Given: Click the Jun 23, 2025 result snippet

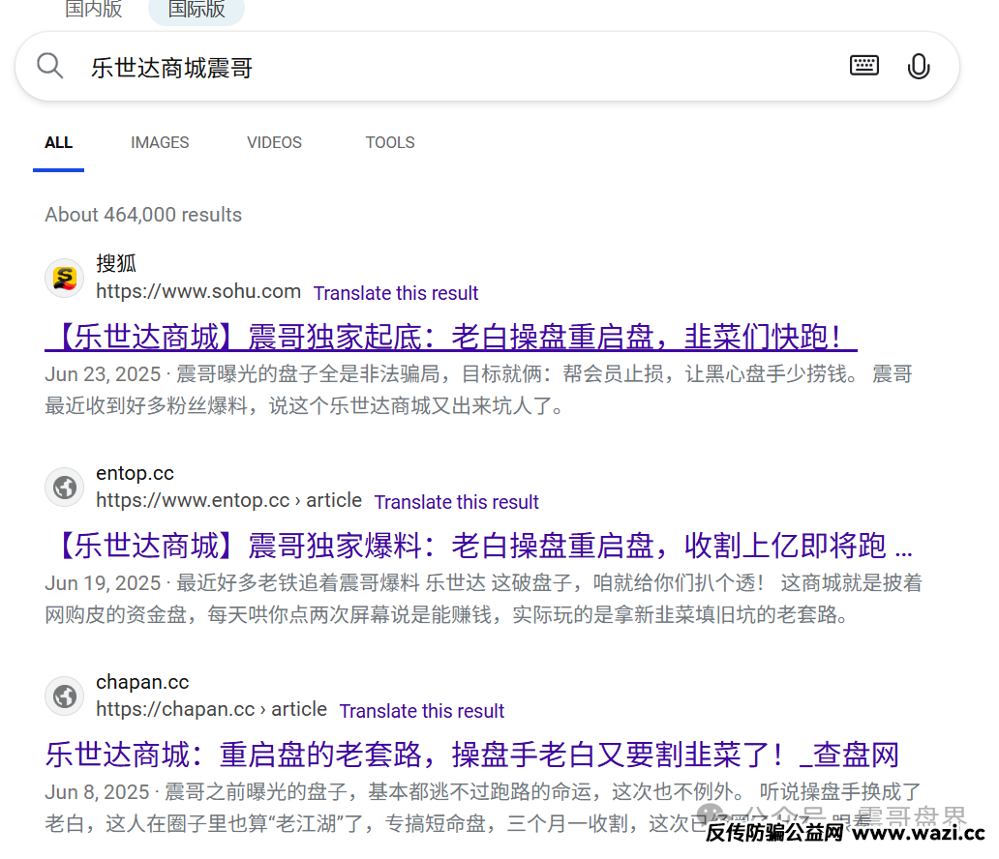Looking at the screenshot, I should [x=478, y=390].
